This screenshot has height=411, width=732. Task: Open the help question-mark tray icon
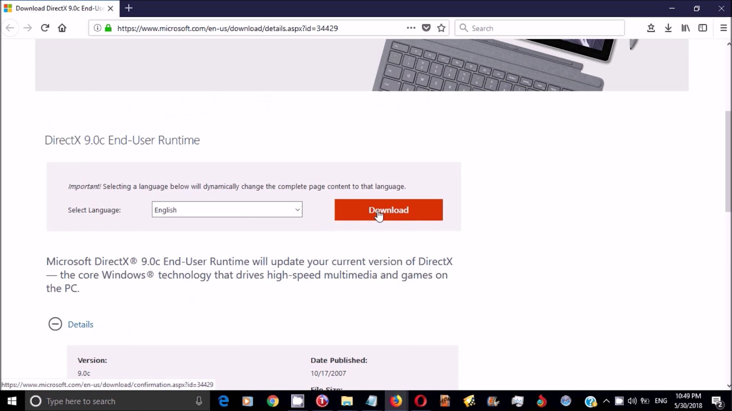(591, 401)
